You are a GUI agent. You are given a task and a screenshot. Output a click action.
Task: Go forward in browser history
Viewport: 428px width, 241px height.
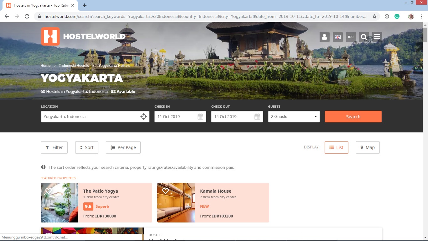coord(17,16)
